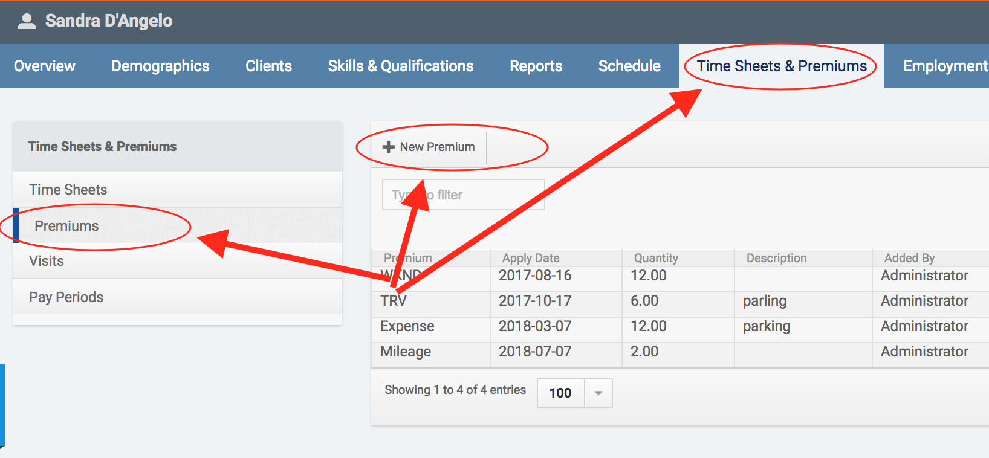989x458 pixels.
Task: Open Time Sheets in the sidebar
Action: [x=68, y=190]
